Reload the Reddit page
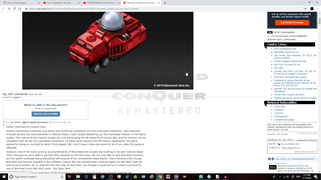Screen dimensions: 321x180 pos(14,8)
